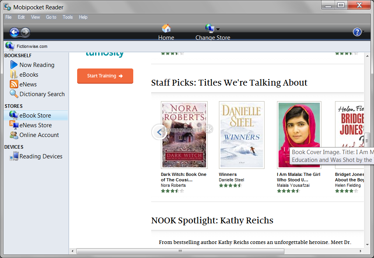Click the Bridget Jones title link
Image resolution: width=374 pixels, height=258 pixels.
coord(349,177)
